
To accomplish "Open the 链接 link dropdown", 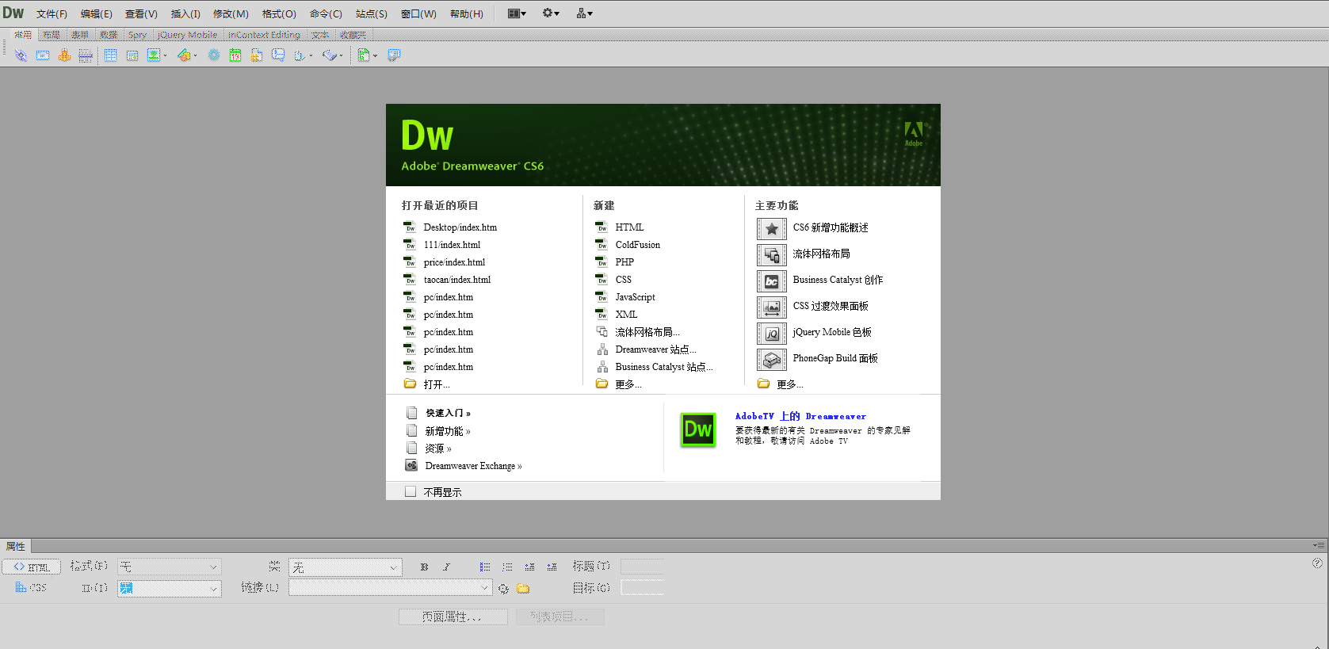I will tap(390, 587).
